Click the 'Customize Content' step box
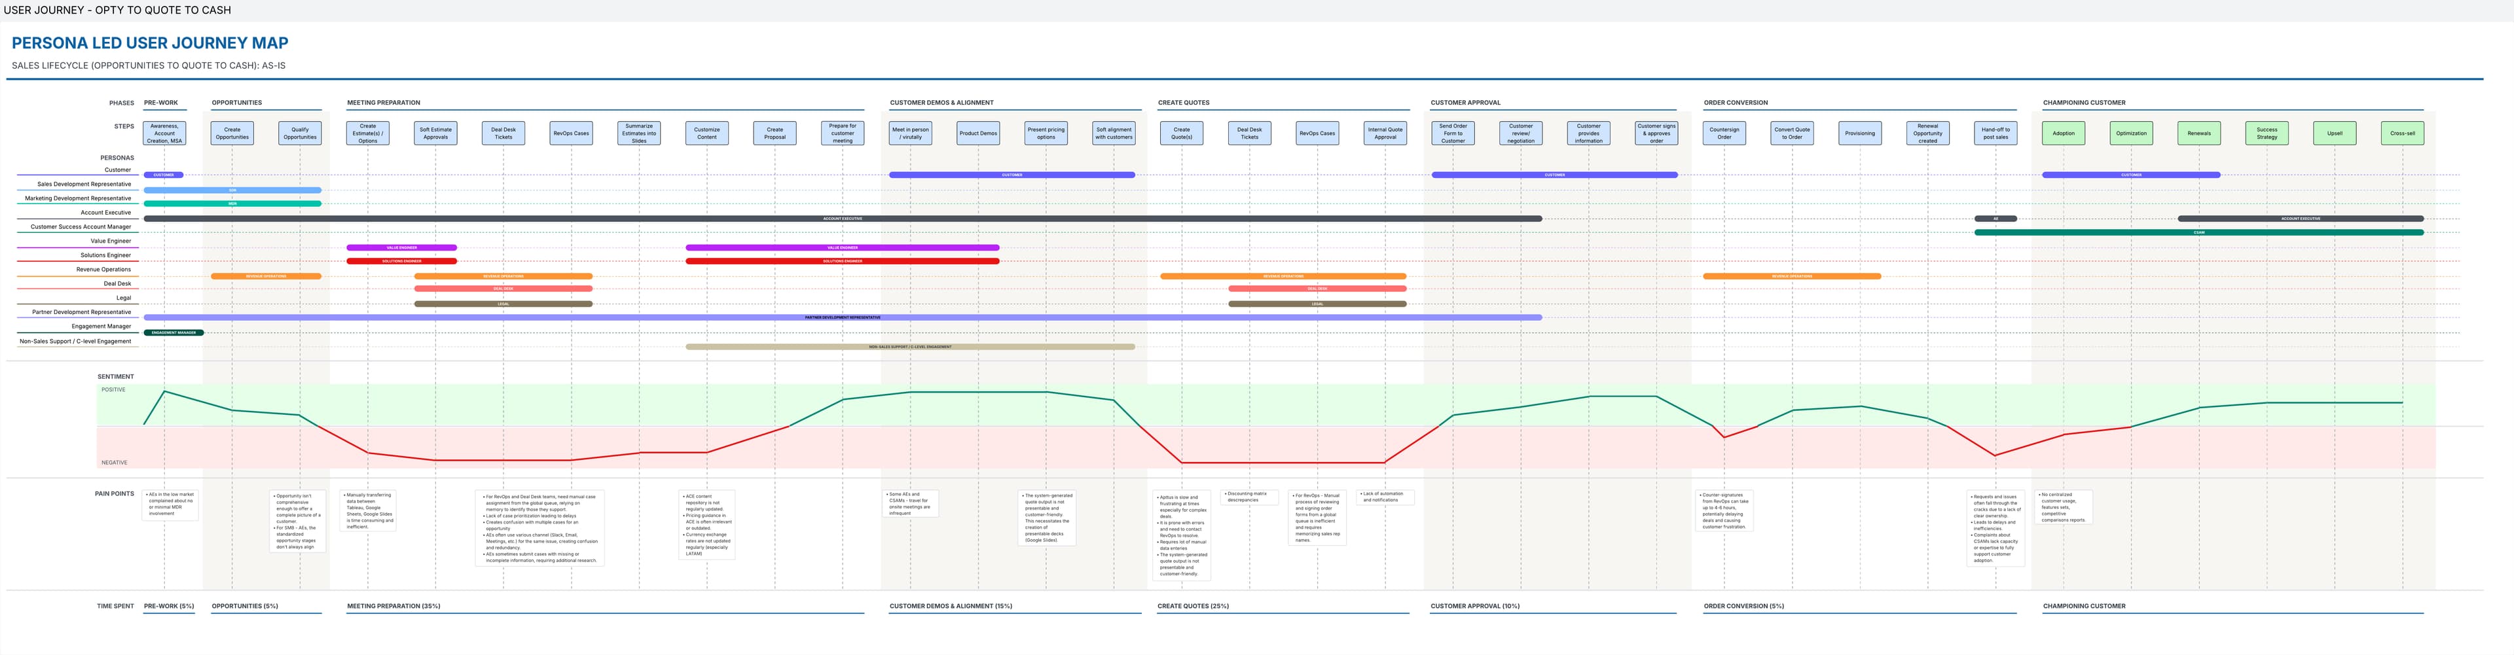This screenshot has height=655, width=2514. click(x=708, y=133)
